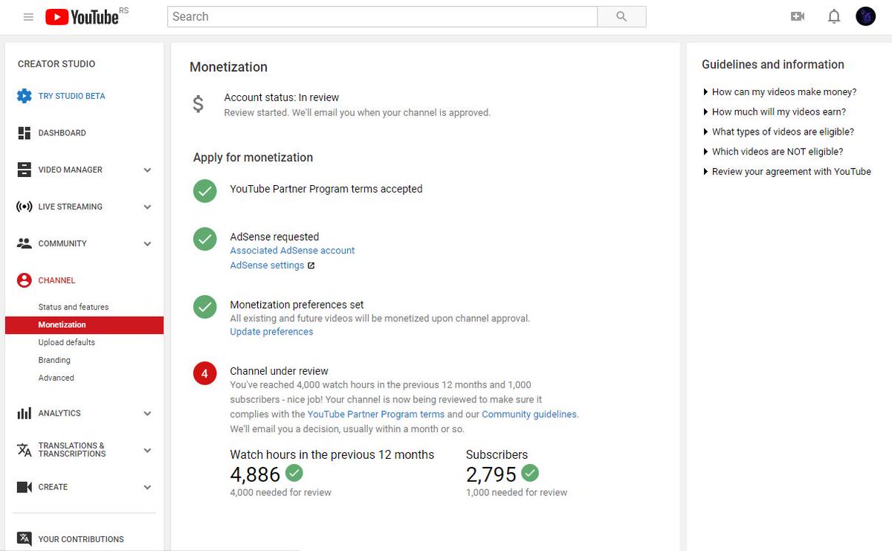
Task: Open Create section in sidebar
Action: 53,487
